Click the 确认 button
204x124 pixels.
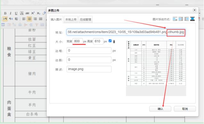[160, 109]
